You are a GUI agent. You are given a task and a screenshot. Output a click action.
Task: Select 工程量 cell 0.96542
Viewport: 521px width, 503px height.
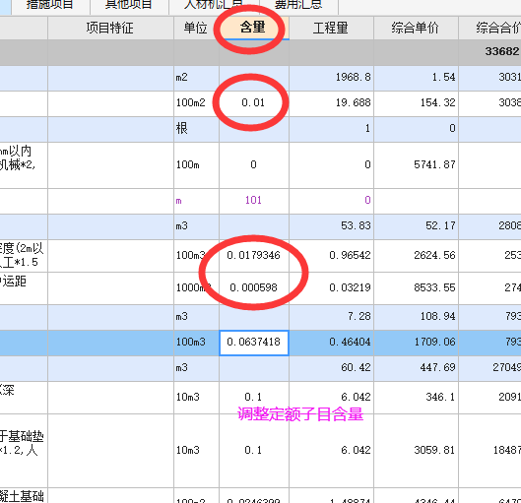[331, 256]
